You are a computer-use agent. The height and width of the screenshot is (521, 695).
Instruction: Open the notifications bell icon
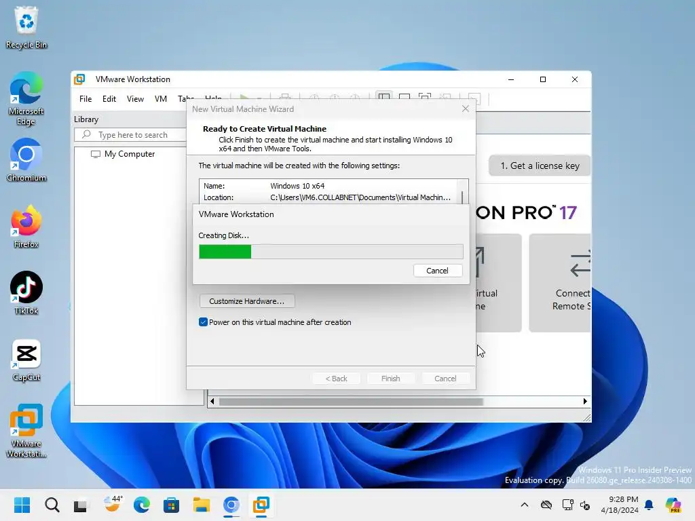pyautogui.click(x=649, y=505)
